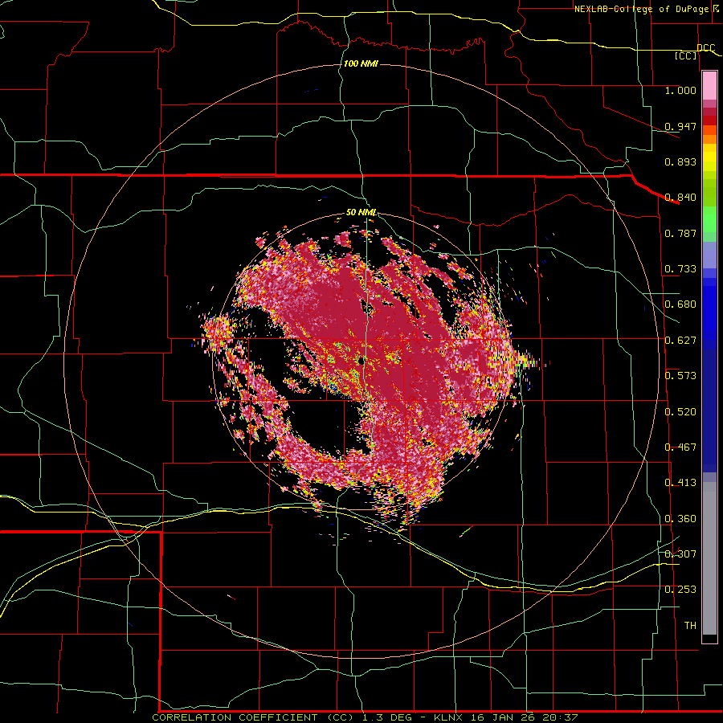This screenshot has width=723, height=723.
Task: Pick the lavender color bar segment
Action: (x=709, y=255)
